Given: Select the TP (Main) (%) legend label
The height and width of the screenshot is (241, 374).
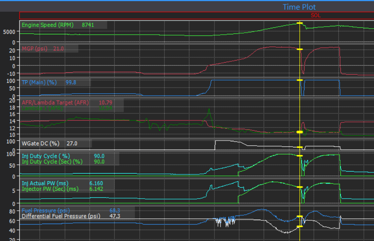Looking at the screenshot, I should [39, 82].
